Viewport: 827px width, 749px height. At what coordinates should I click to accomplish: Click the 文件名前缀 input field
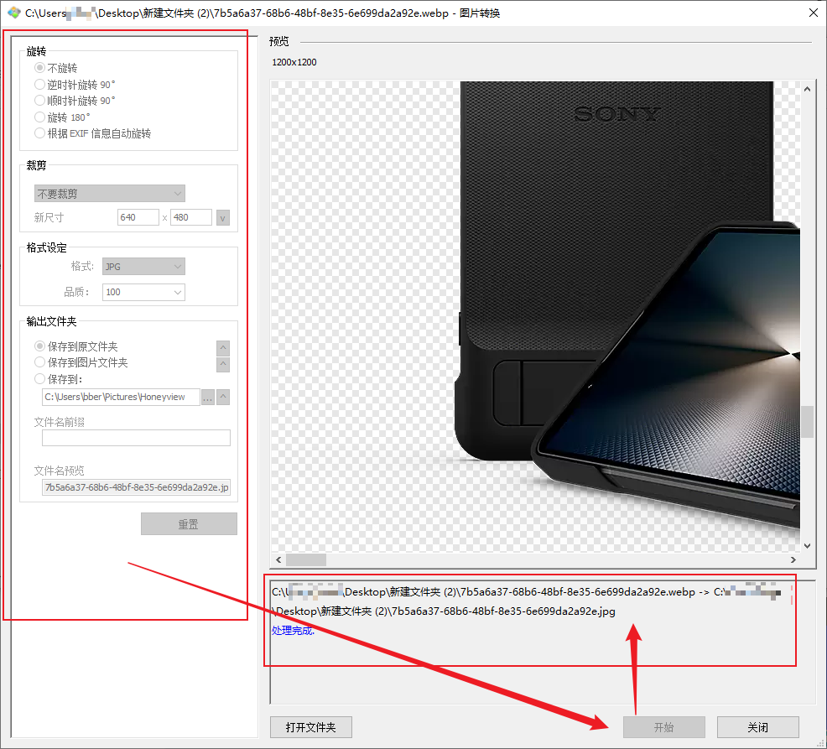(x=136, y=438)
